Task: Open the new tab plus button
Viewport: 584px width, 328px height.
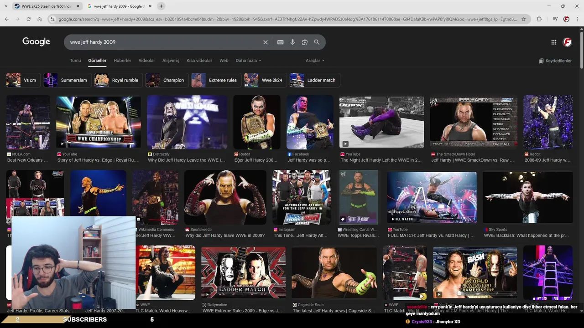Action: pos(161,6)
